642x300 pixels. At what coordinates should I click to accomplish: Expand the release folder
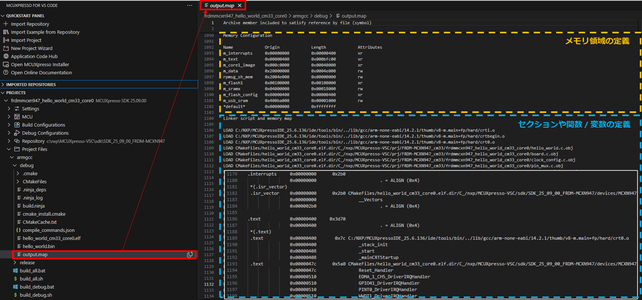click(15, 262)
